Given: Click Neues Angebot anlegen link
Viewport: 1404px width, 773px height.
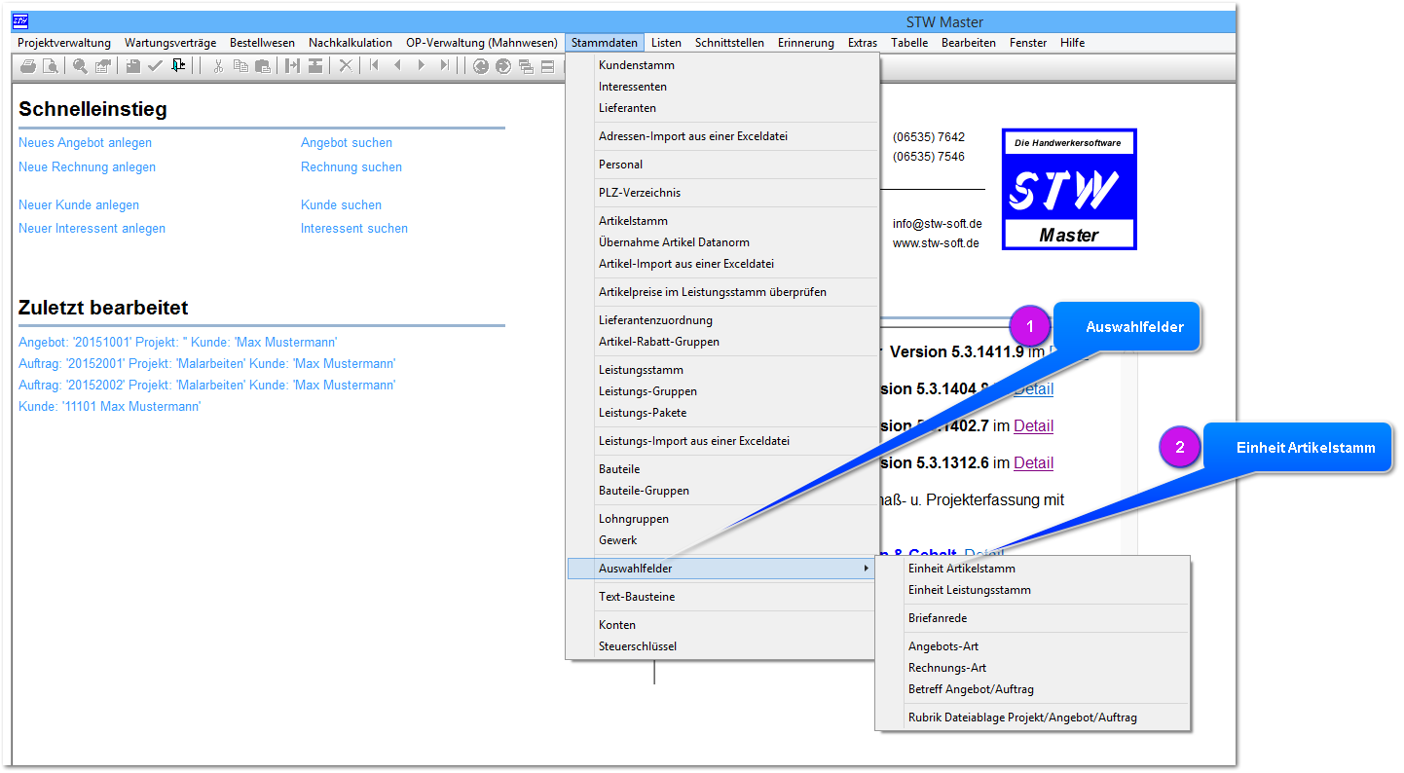Looking at the screenshot, I should pyautogui.click(x=85, y=143).
